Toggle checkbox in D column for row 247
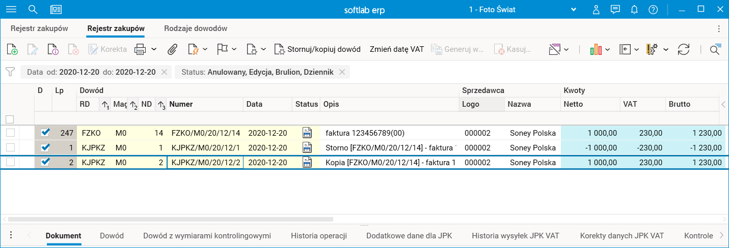Viewport: 729px width, 248px height. pos(45,133)
